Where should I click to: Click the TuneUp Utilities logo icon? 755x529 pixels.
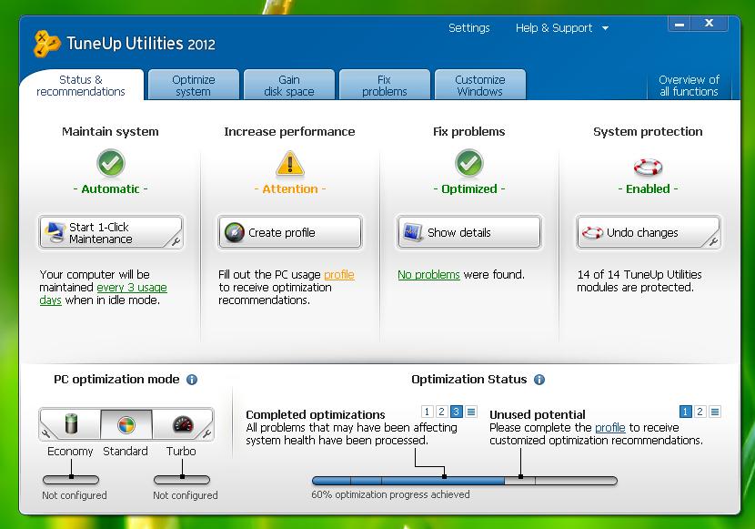(46, 44)
